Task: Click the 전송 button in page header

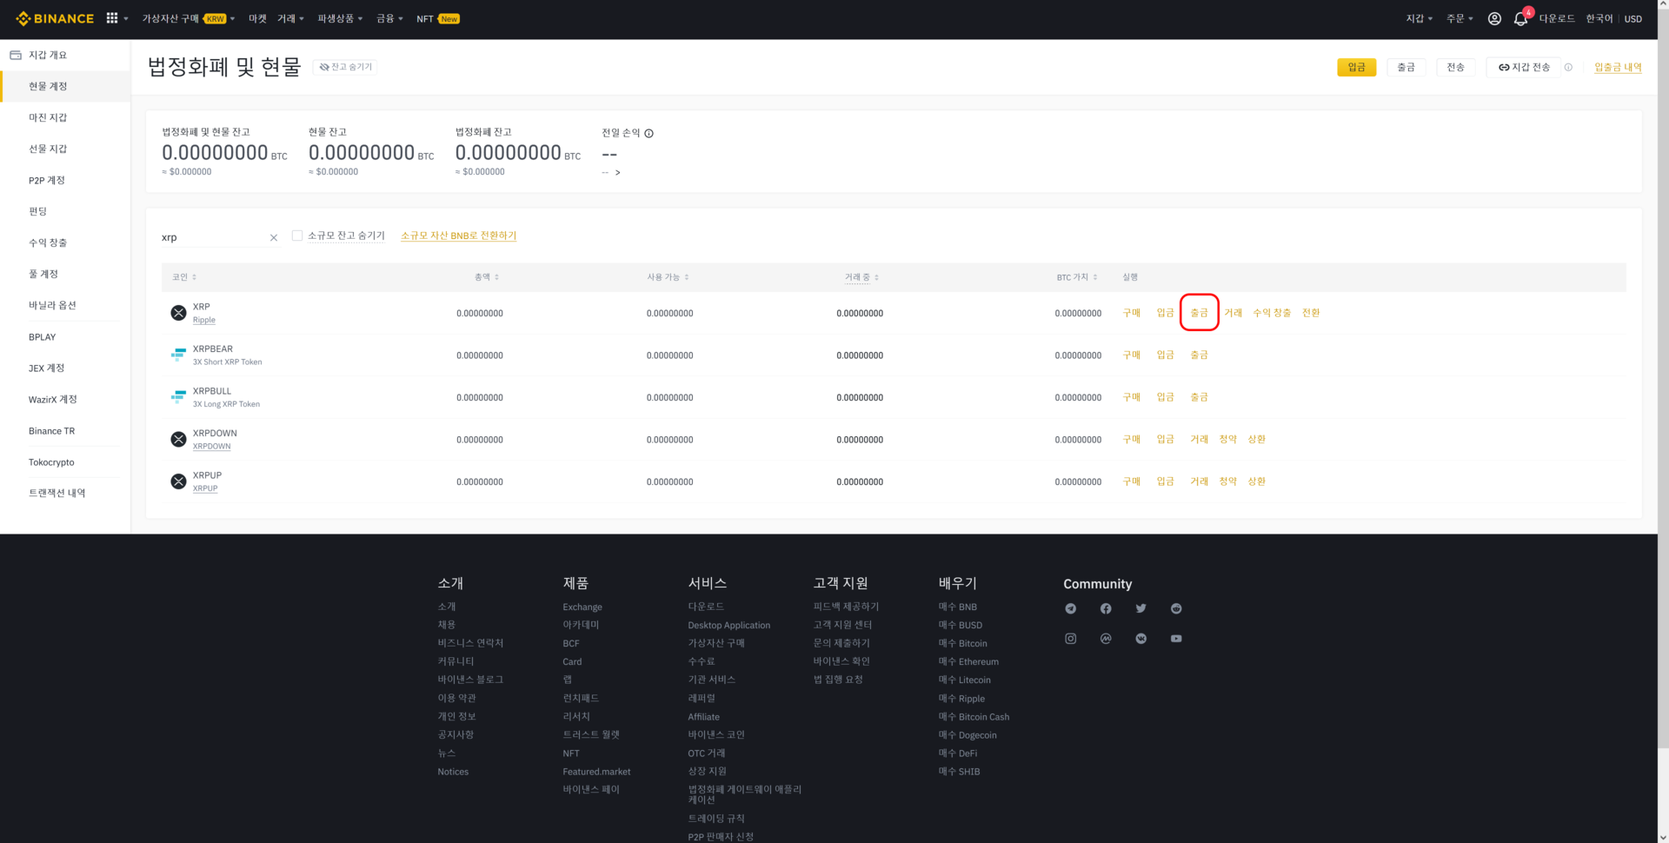Action: (1455, 67)
